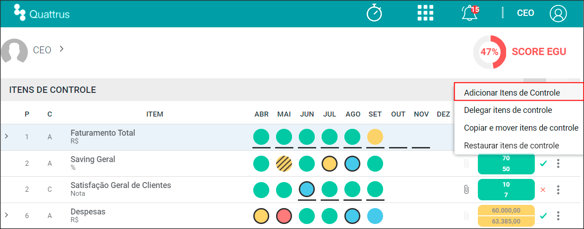
Task: Open the apps grid menu
Action: [425, 13]
